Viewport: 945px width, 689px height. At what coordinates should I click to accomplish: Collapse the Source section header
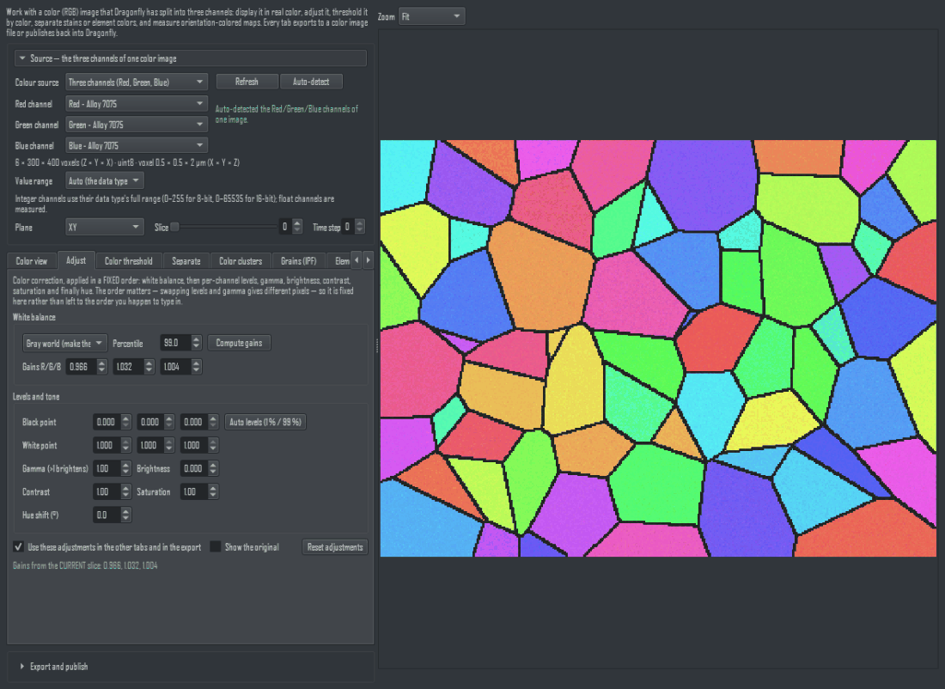coord(190,58)
